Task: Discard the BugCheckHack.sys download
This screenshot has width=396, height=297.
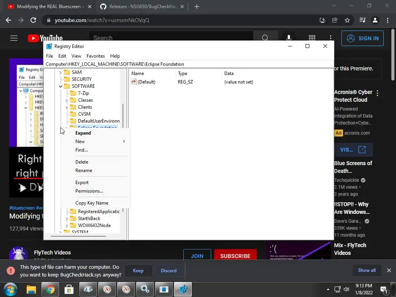Action: (169, 270)
